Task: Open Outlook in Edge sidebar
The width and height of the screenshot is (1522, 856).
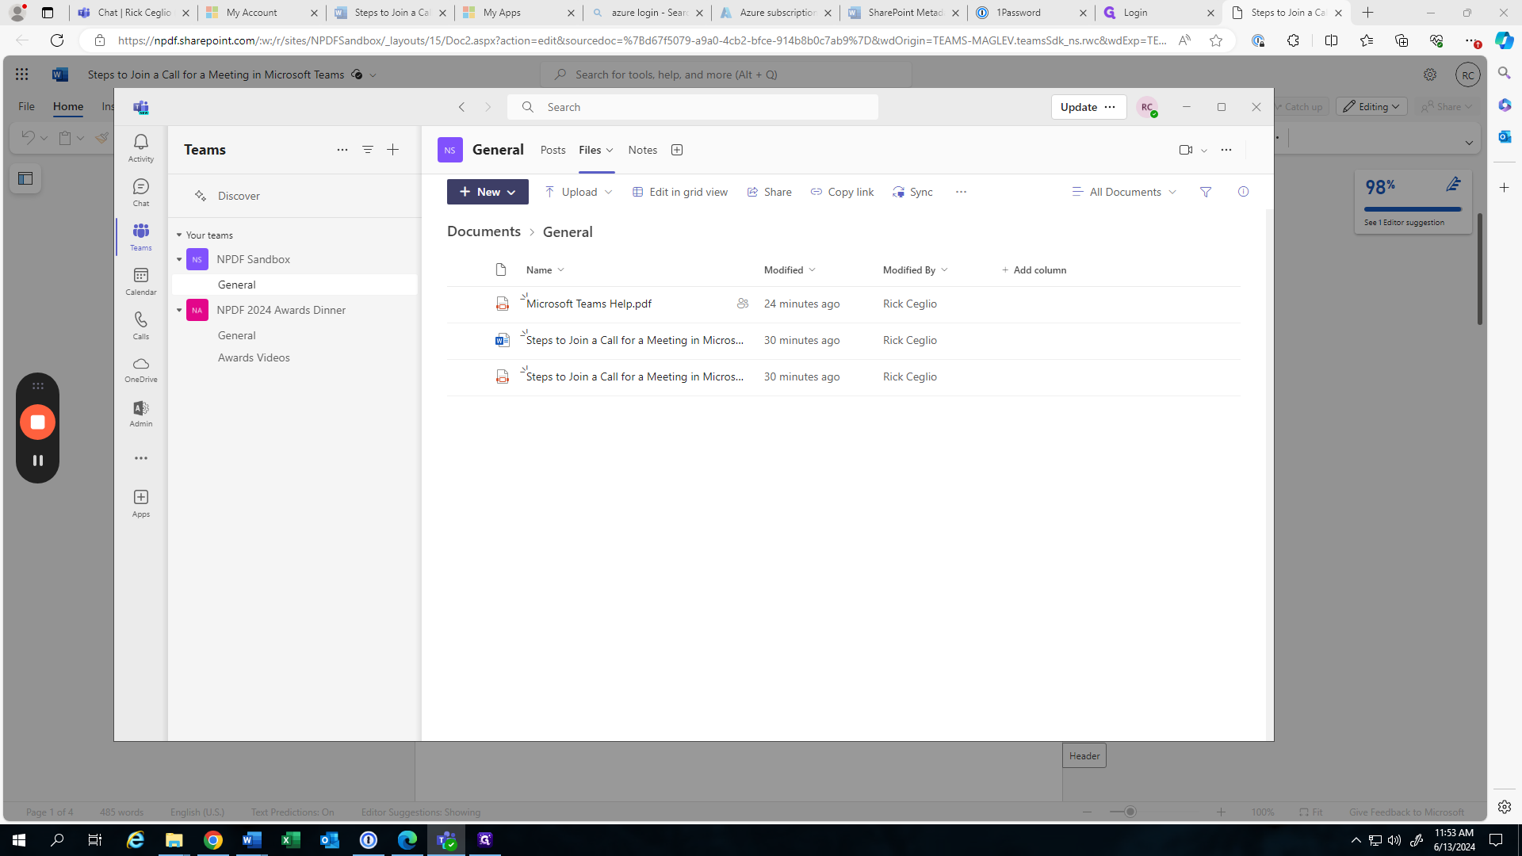Action: pos(1504,137)
